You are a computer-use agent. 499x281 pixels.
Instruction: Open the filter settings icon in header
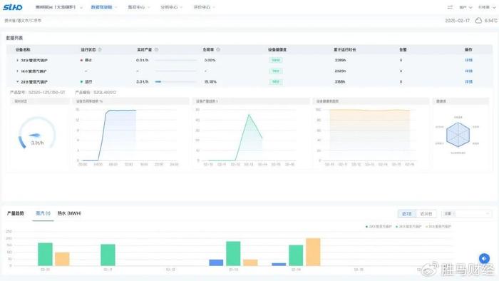(x=450, y=7)
